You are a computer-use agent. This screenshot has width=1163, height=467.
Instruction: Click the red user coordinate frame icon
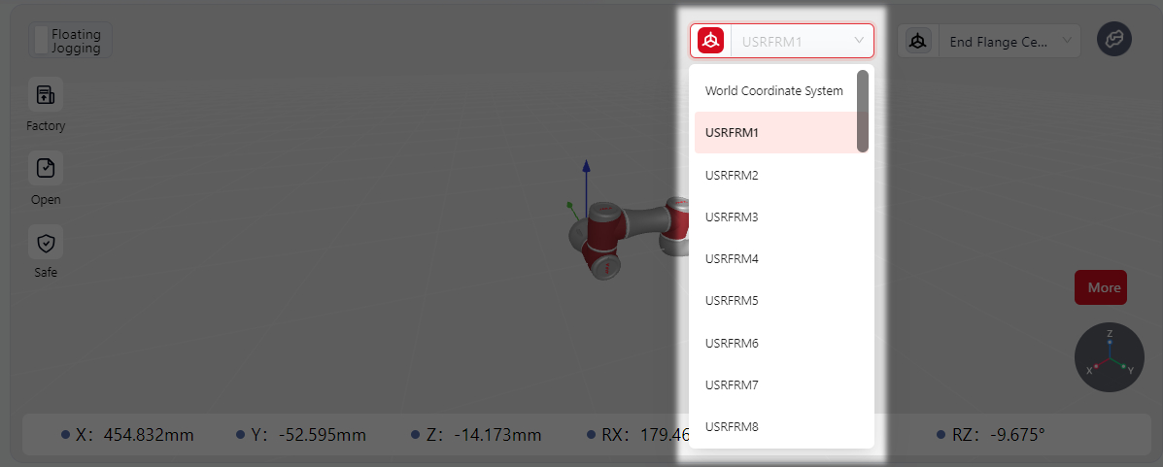click(x=710, y=41)
